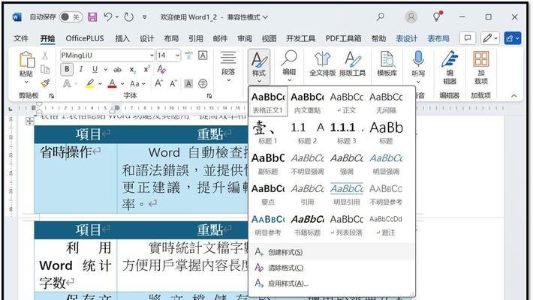
Task: Apply the 无间隔 style
Action: coord(386,102)
